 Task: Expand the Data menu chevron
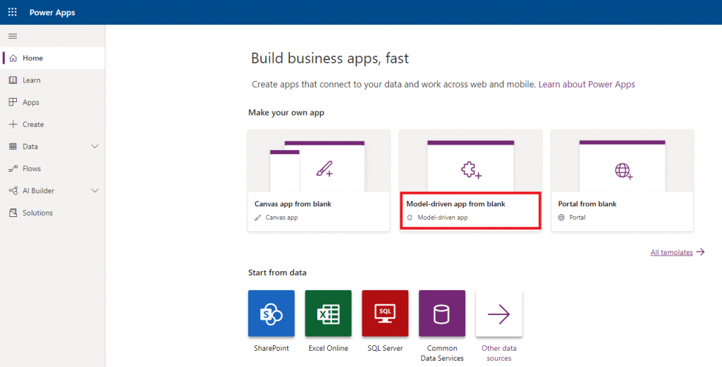(x=95, y=147)
